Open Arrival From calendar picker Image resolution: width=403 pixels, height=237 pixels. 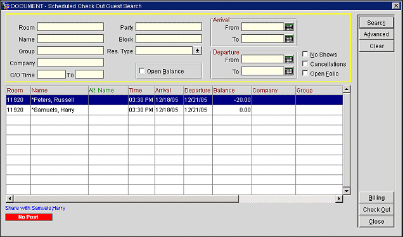tap(289, 27)
